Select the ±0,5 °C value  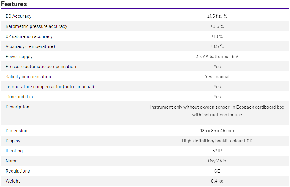tap(217, 46)
